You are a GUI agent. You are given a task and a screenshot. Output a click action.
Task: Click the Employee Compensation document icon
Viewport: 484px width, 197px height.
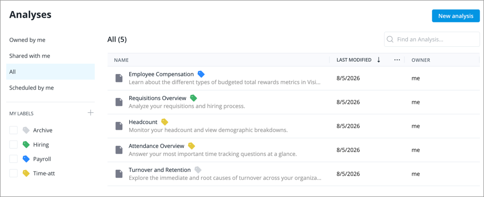pos(119,78)
